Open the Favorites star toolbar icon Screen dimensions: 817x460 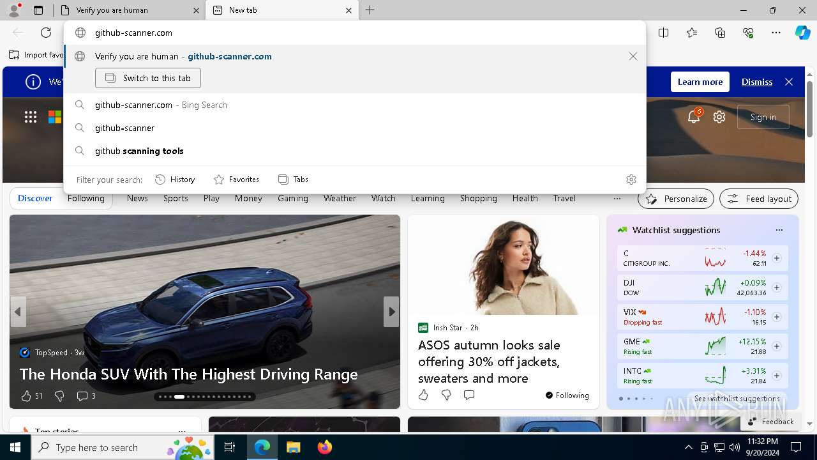coord(692,33)
